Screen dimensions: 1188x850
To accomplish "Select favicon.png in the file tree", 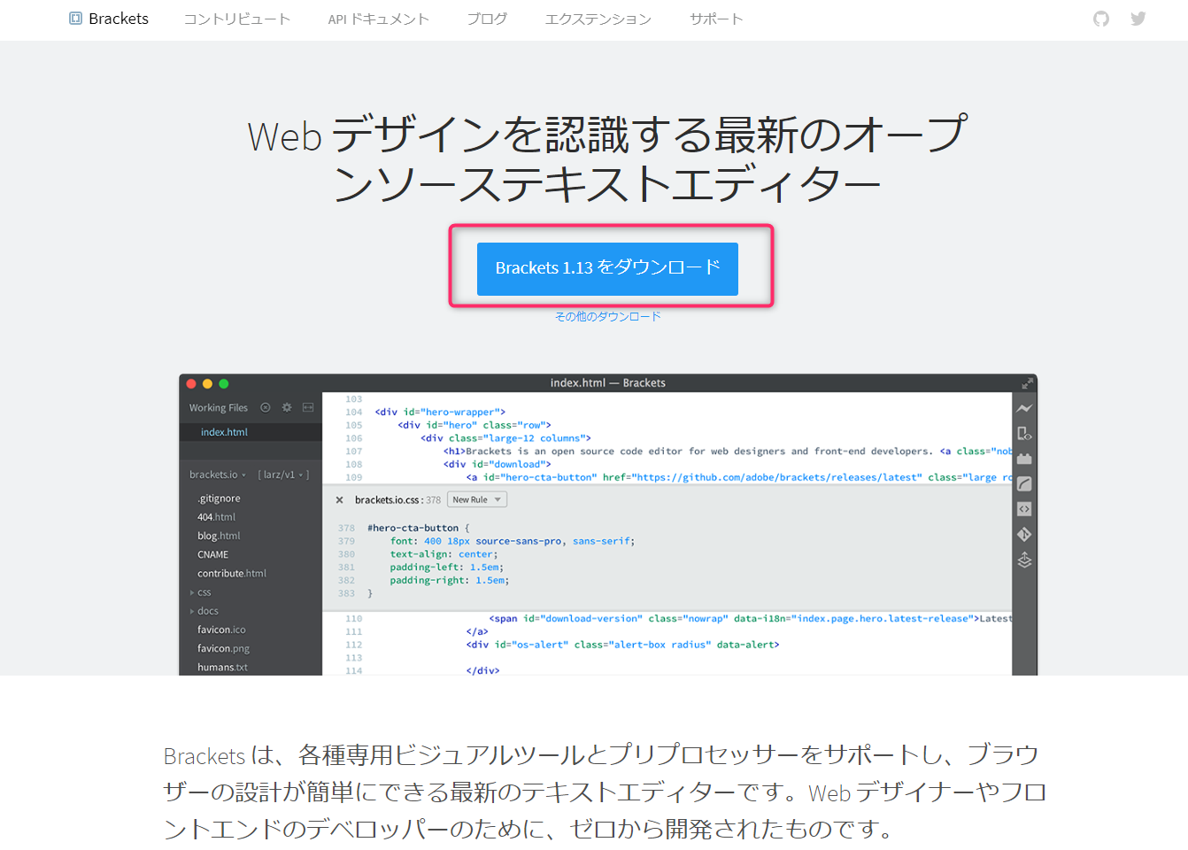I will [223, 649].
